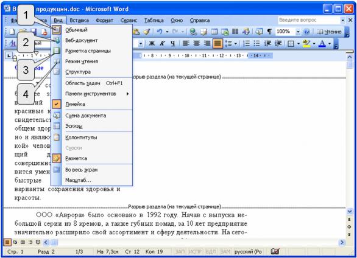The width and height of the screenshot is (357, 258).
Task: Click the normal view icon in status area
Action: (x=7, y=242)
